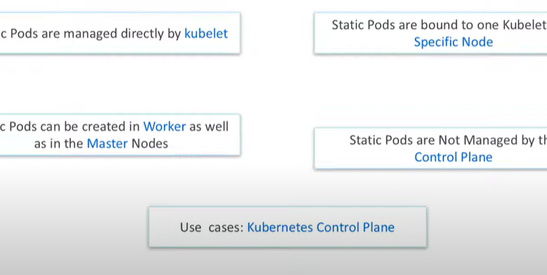547x275 pixels.
Task: Select the word 'Nodes' after Master
Action: click(x=149, y=143)
